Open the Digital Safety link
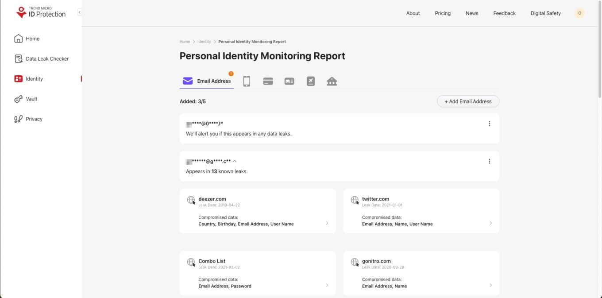The height and width of the screenshot is (298, 602). click(x=545, y=13)
